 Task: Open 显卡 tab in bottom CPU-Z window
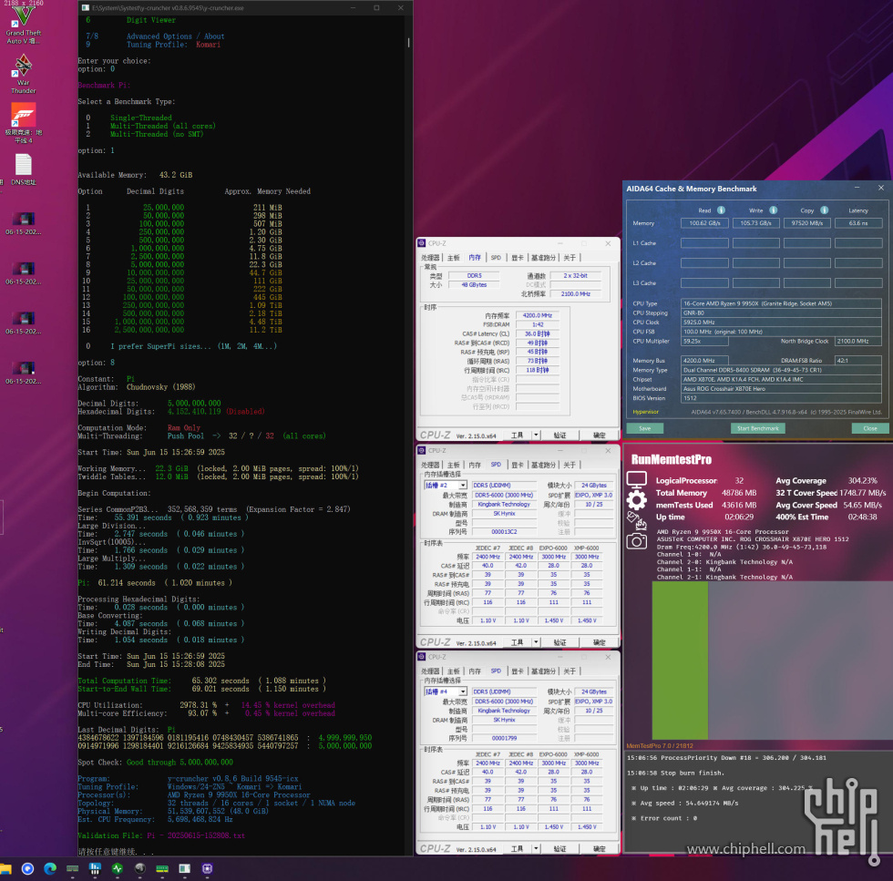[518, 671]
